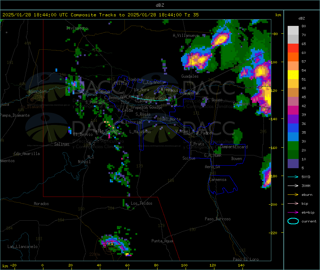This screenshot has height=270, width=320.
Task: Click the Lag.Llancanelo map label
Action: [x=22, y=247]
